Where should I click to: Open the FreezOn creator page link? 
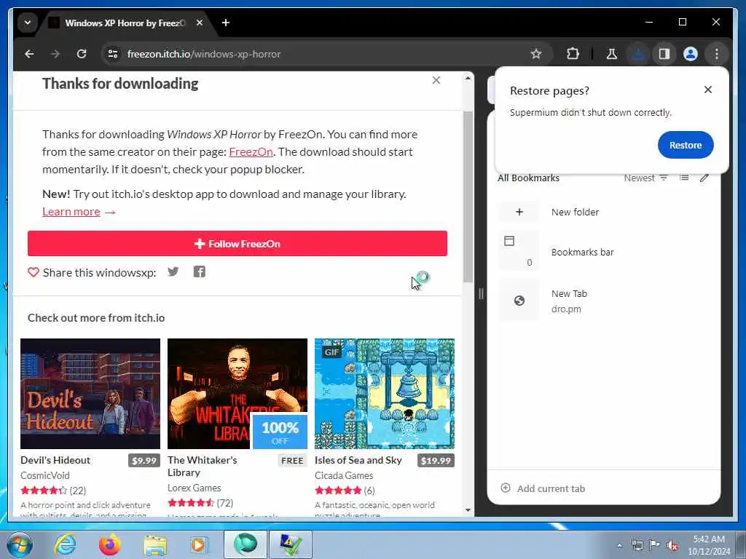(x=251, y=151)
